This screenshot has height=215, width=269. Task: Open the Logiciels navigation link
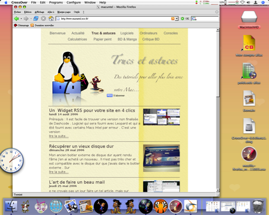(x=127, y=33)
